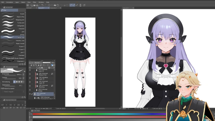Toggle Adjust by speed checkbox

(x=3, y=88)
